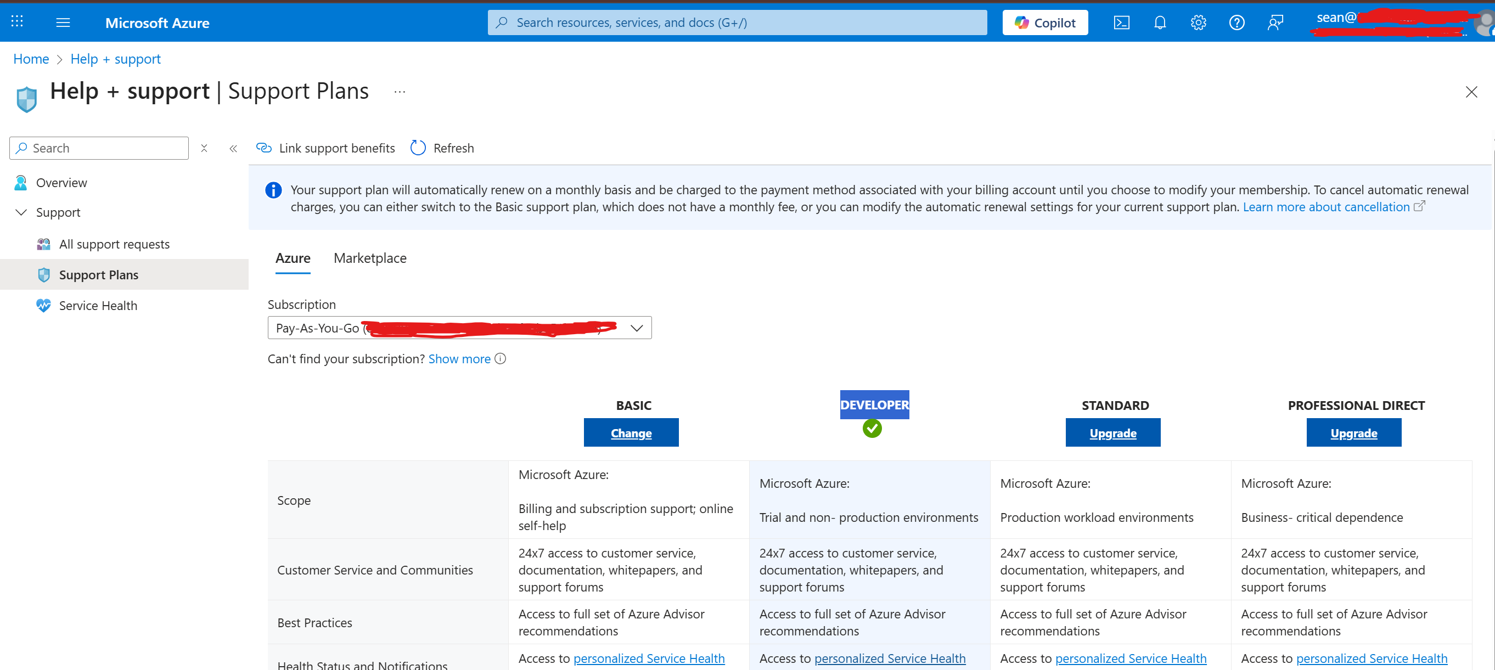Click Upgrade under STANDARD plan
The height and width of the screenshot is (670, 1495).
point(1112,433)
